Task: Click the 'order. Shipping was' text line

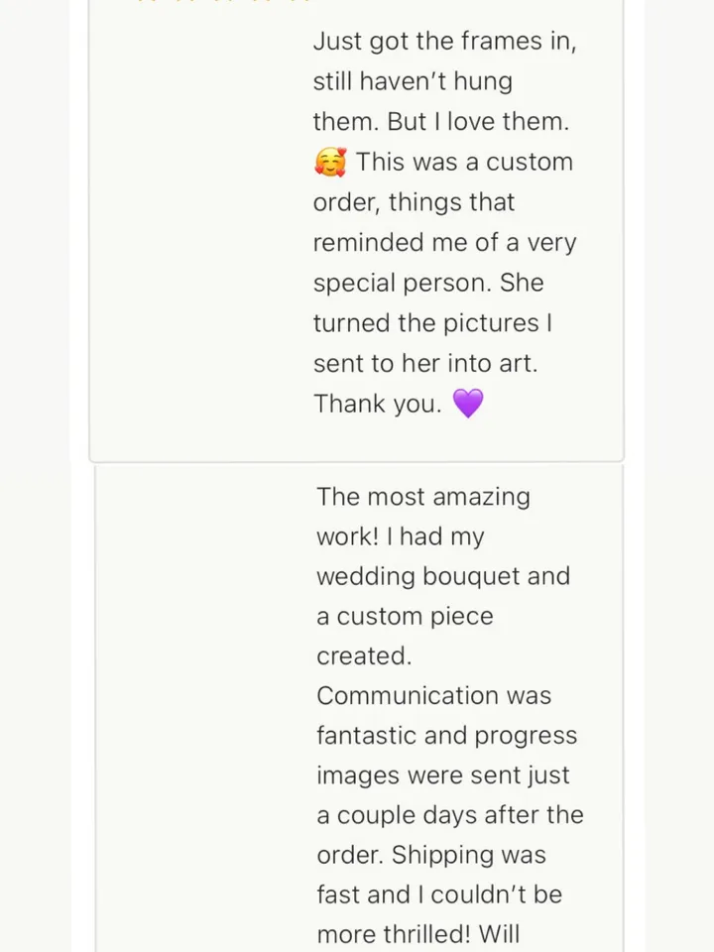Action: click(431, 855)
